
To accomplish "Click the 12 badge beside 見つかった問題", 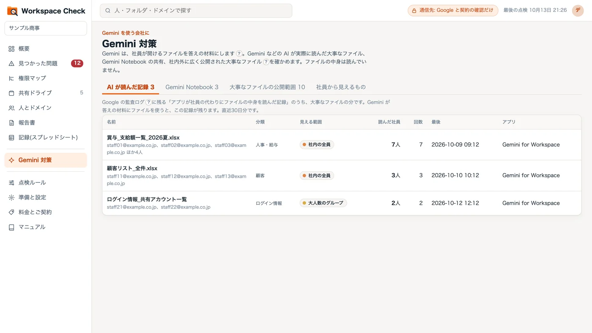I will [x=77, y=63].
